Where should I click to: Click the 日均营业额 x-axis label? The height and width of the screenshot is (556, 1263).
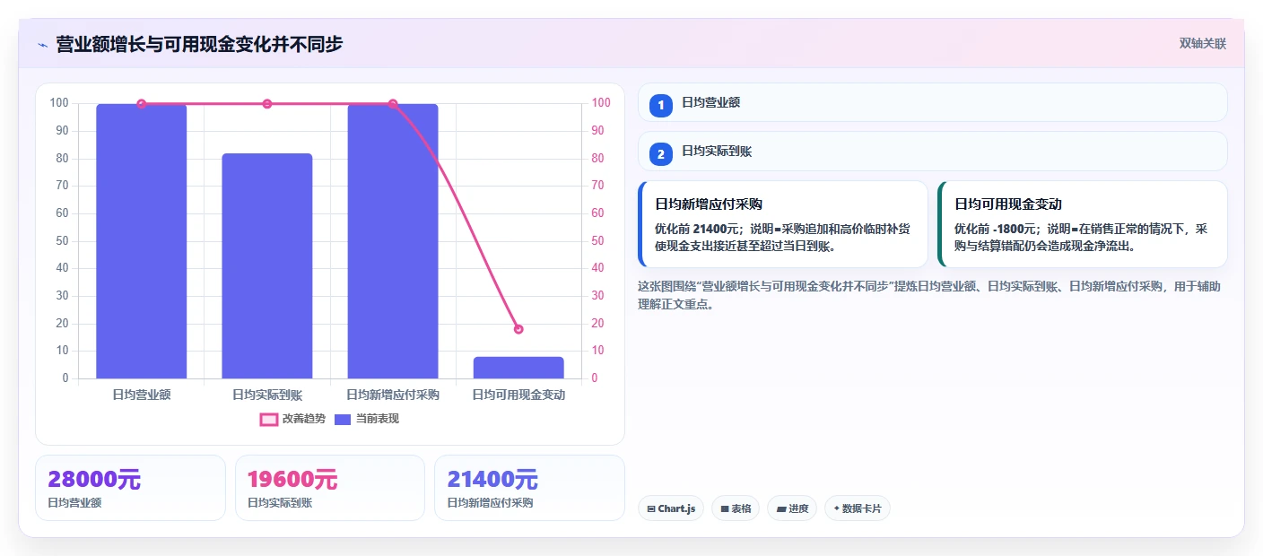142,395
